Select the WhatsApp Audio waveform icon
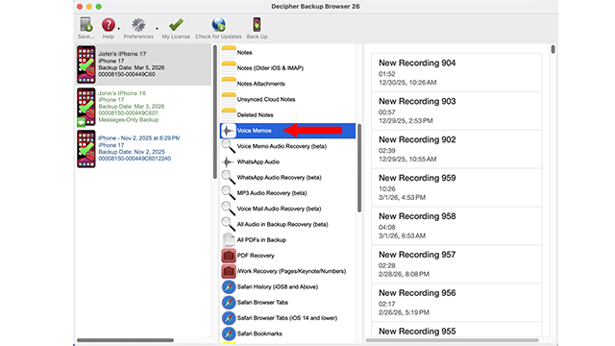 click(228, 161)
